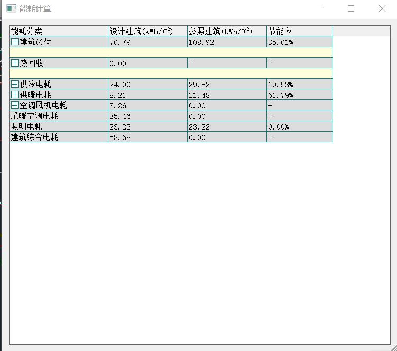This screenshot has height=351, width=397.
Task: Click the 70.79 design building load cell
Action: [x=147, y=42]
